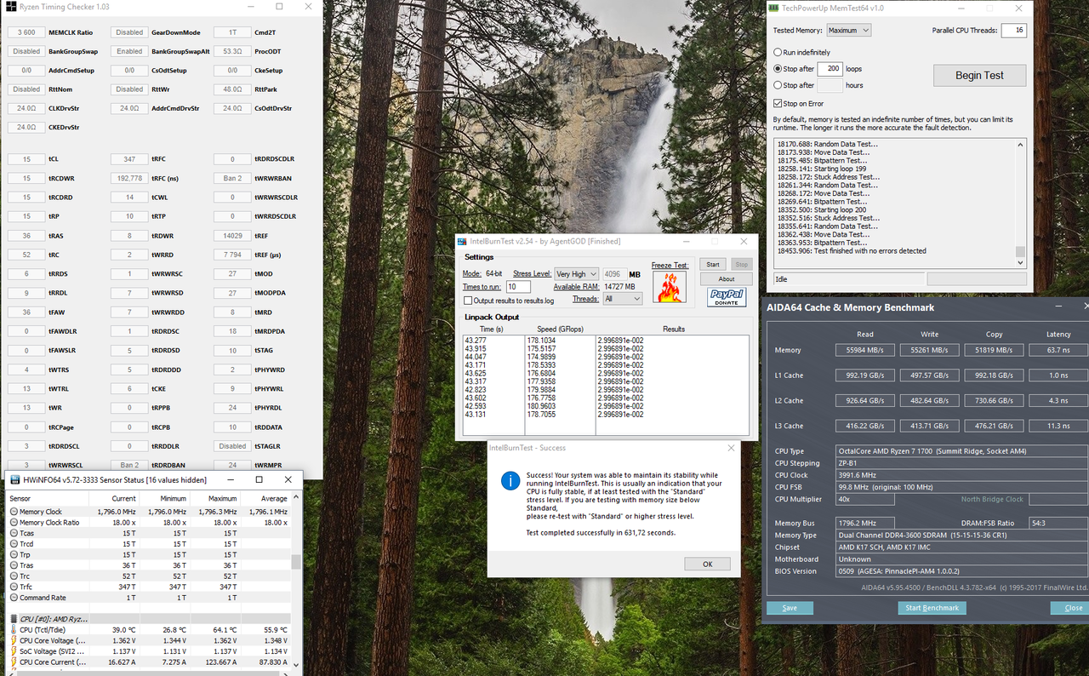Screen dimensions: 1089x676
Task: Select the Stop after hours radio button
Action: click(x=778, y=85)
